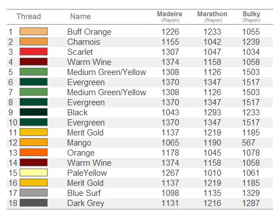The height and width of the screenshot is (215, 280).
Task: Click the Madeira (Rayon) column header
Action: pos(170,17)
